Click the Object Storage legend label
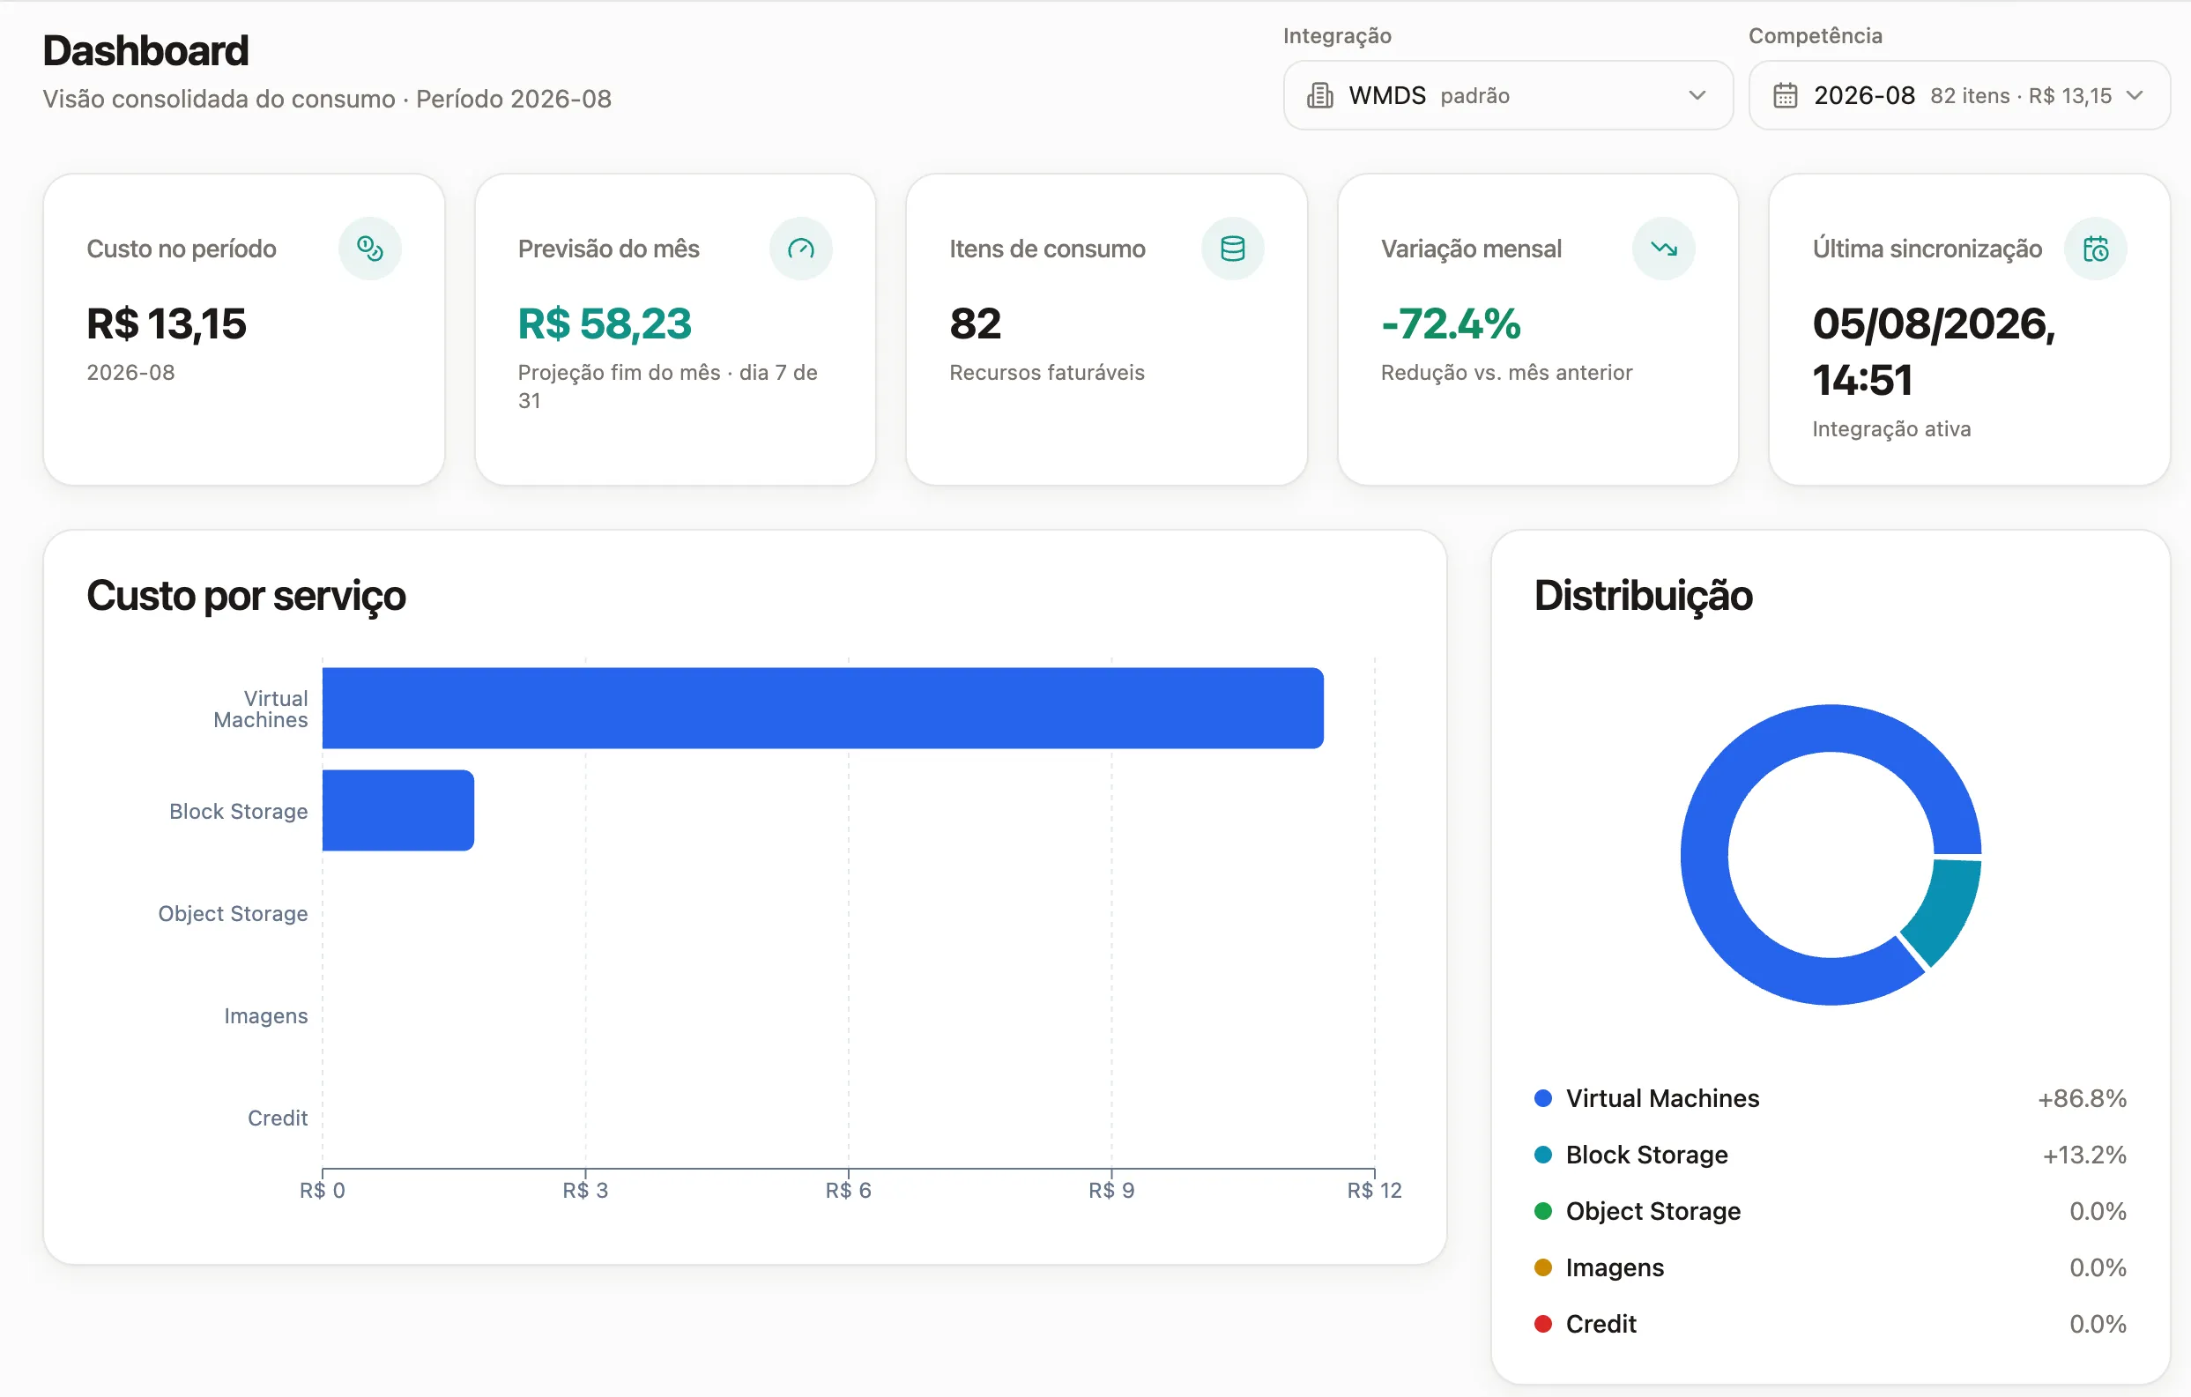The image size is (2191, 1397). tap(1653, 1210)
